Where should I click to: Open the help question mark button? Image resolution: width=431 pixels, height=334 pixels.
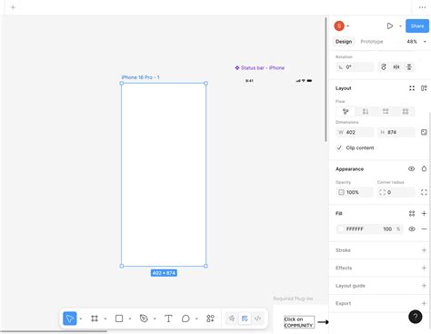pyautogui.click(x=416, y=317)
